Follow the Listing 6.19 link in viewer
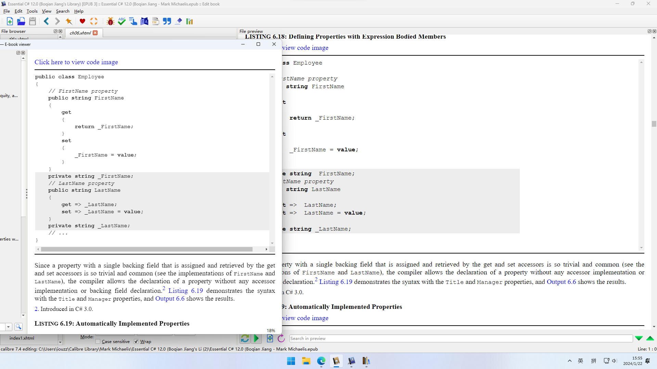Image resolution: width=657 pixels, height=369 pixels. tap(185, 291)
